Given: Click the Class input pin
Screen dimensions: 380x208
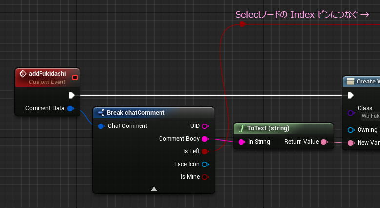Looking at the screenshot, I should [351, 113].
